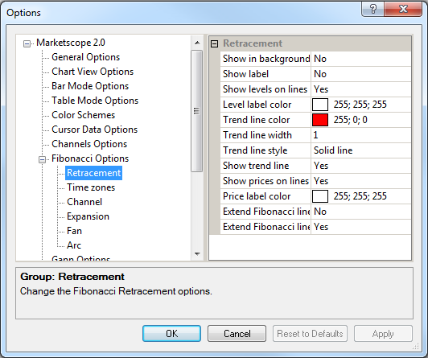Image resolution: width=428 pixels, height=358 pixels.
Task: Click the OK button
Action: (x=171, y=333)
